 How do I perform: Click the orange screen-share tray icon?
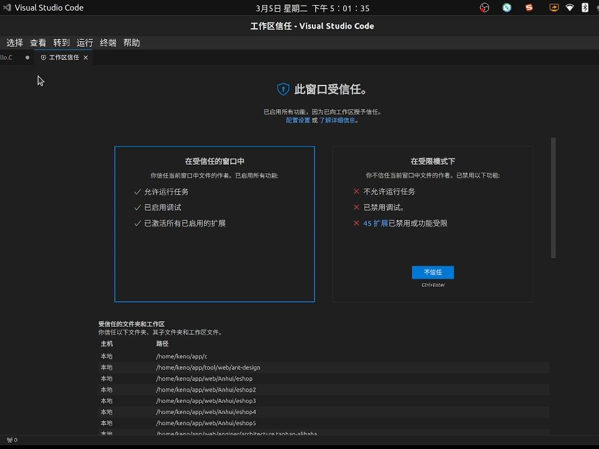tap(554, 7)
